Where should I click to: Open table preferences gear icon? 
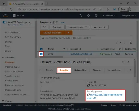pos(131,43)
